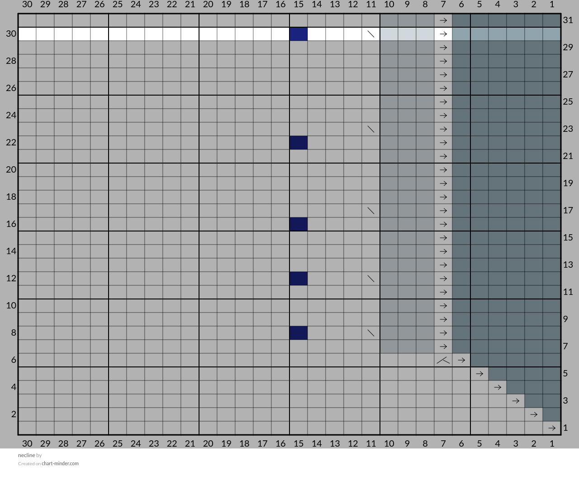Screen dimensions: 579x477
Task: Select the arrow symbol in row 15
Action: [443, 238]
